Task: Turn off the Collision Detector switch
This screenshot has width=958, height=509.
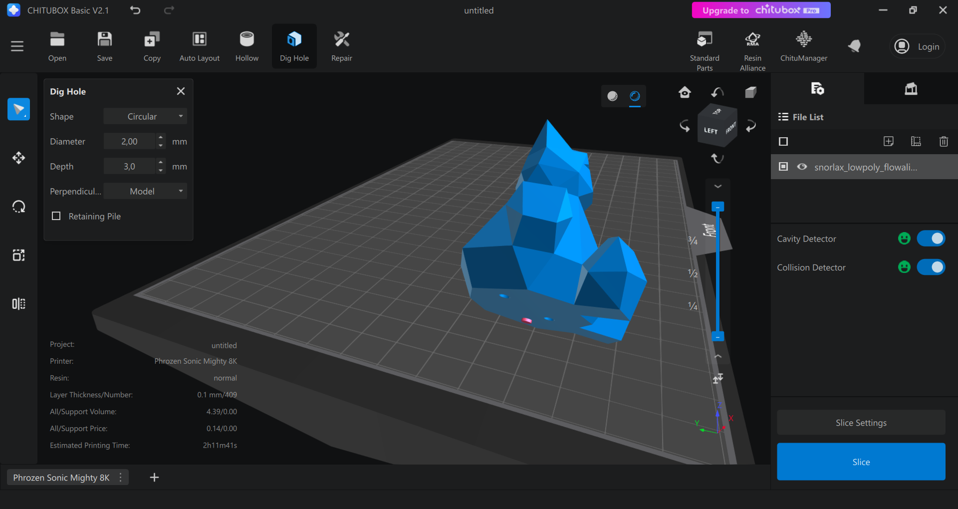Action: pos(931,267)
